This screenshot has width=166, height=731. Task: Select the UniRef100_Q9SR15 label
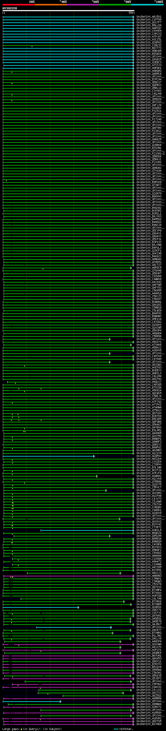click(x=149, y=60)
